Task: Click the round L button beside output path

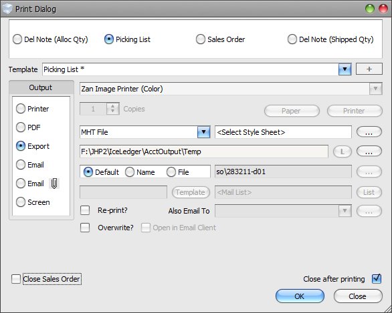Action: coord(342,151)
